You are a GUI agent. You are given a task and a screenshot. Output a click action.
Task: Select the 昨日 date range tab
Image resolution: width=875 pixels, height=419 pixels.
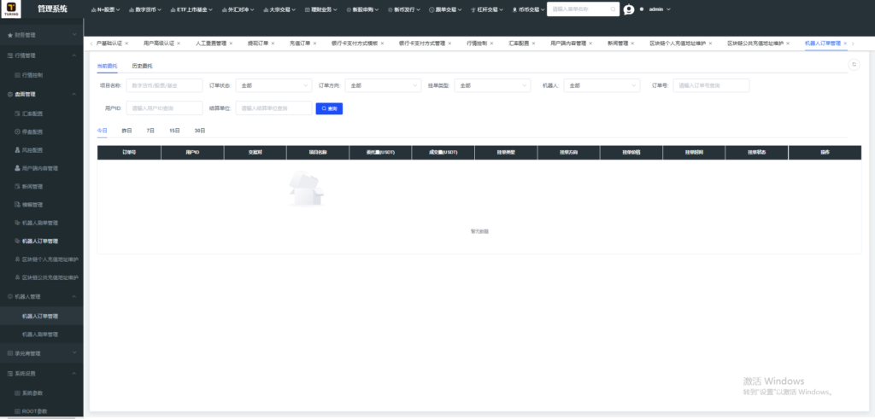click(126, 131)
